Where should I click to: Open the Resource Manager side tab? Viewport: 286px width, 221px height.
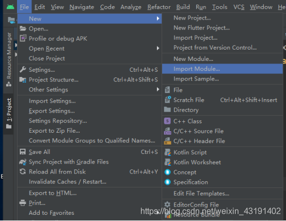(x=9, y=59)
